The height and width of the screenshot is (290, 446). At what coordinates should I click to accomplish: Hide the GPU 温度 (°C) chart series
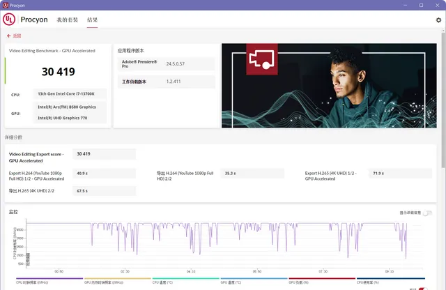click(x=231, y=282)
